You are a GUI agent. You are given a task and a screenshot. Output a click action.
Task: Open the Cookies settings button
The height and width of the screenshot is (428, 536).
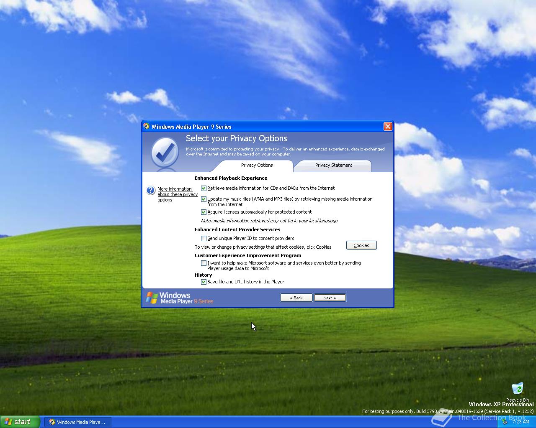tap(361, 245)
